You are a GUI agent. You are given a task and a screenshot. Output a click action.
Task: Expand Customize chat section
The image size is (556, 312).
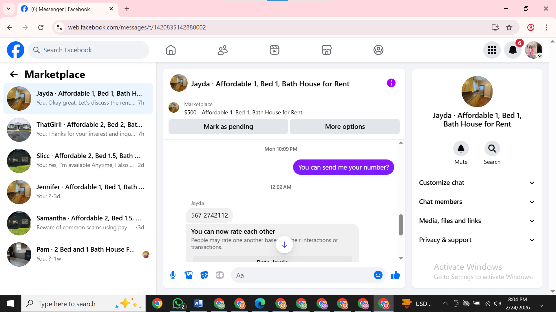click(477, 183)
